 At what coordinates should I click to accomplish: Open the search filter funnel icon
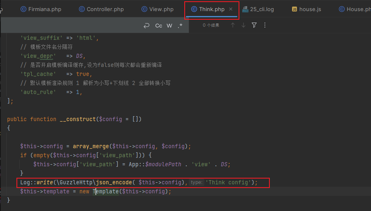(x=254, y=25)
